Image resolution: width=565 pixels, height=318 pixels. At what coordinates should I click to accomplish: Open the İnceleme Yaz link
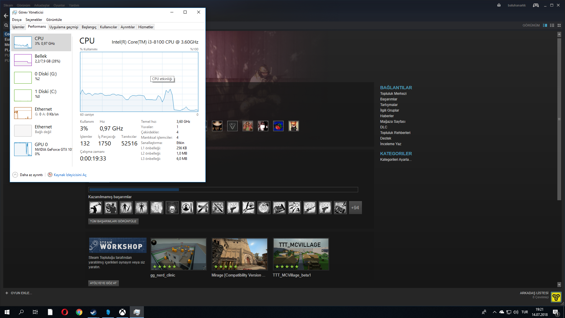point(390,144)
